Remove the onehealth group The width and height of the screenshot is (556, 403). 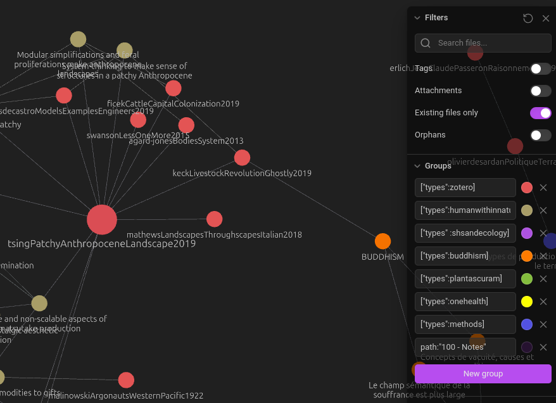543,302
